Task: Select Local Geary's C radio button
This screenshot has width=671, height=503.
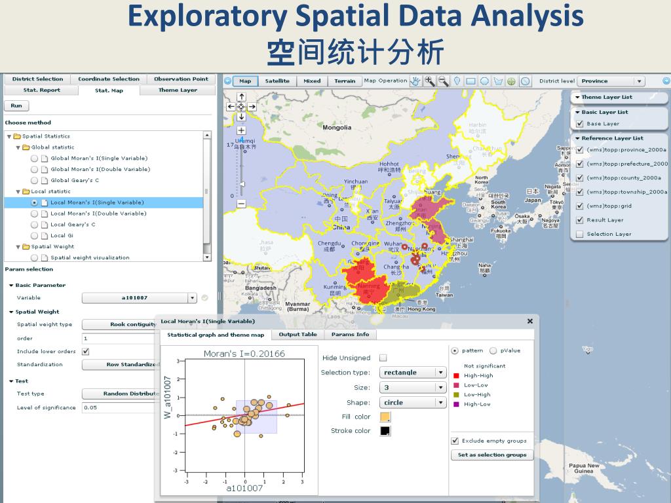Action: coord(34,225)
